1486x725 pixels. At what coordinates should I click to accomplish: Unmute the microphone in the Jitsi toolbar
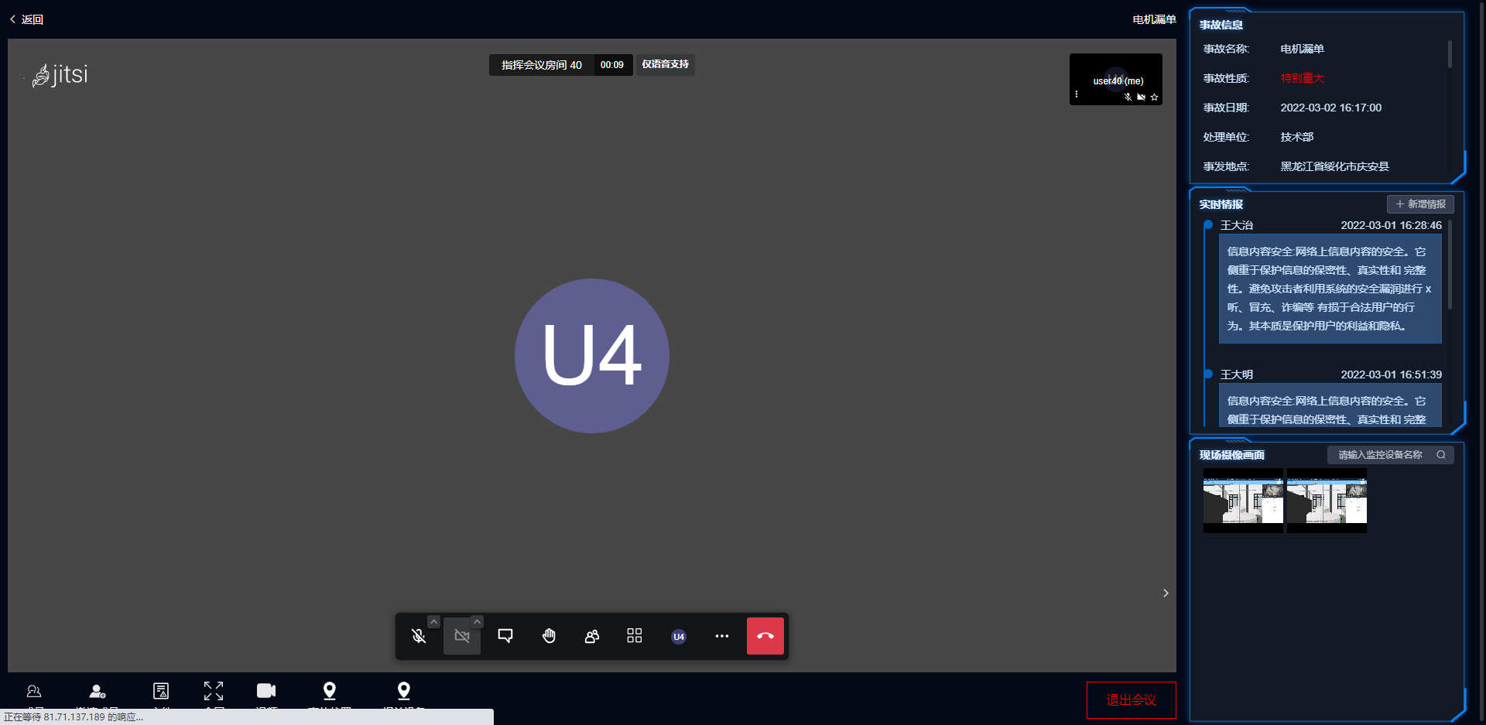coord(419,636)
